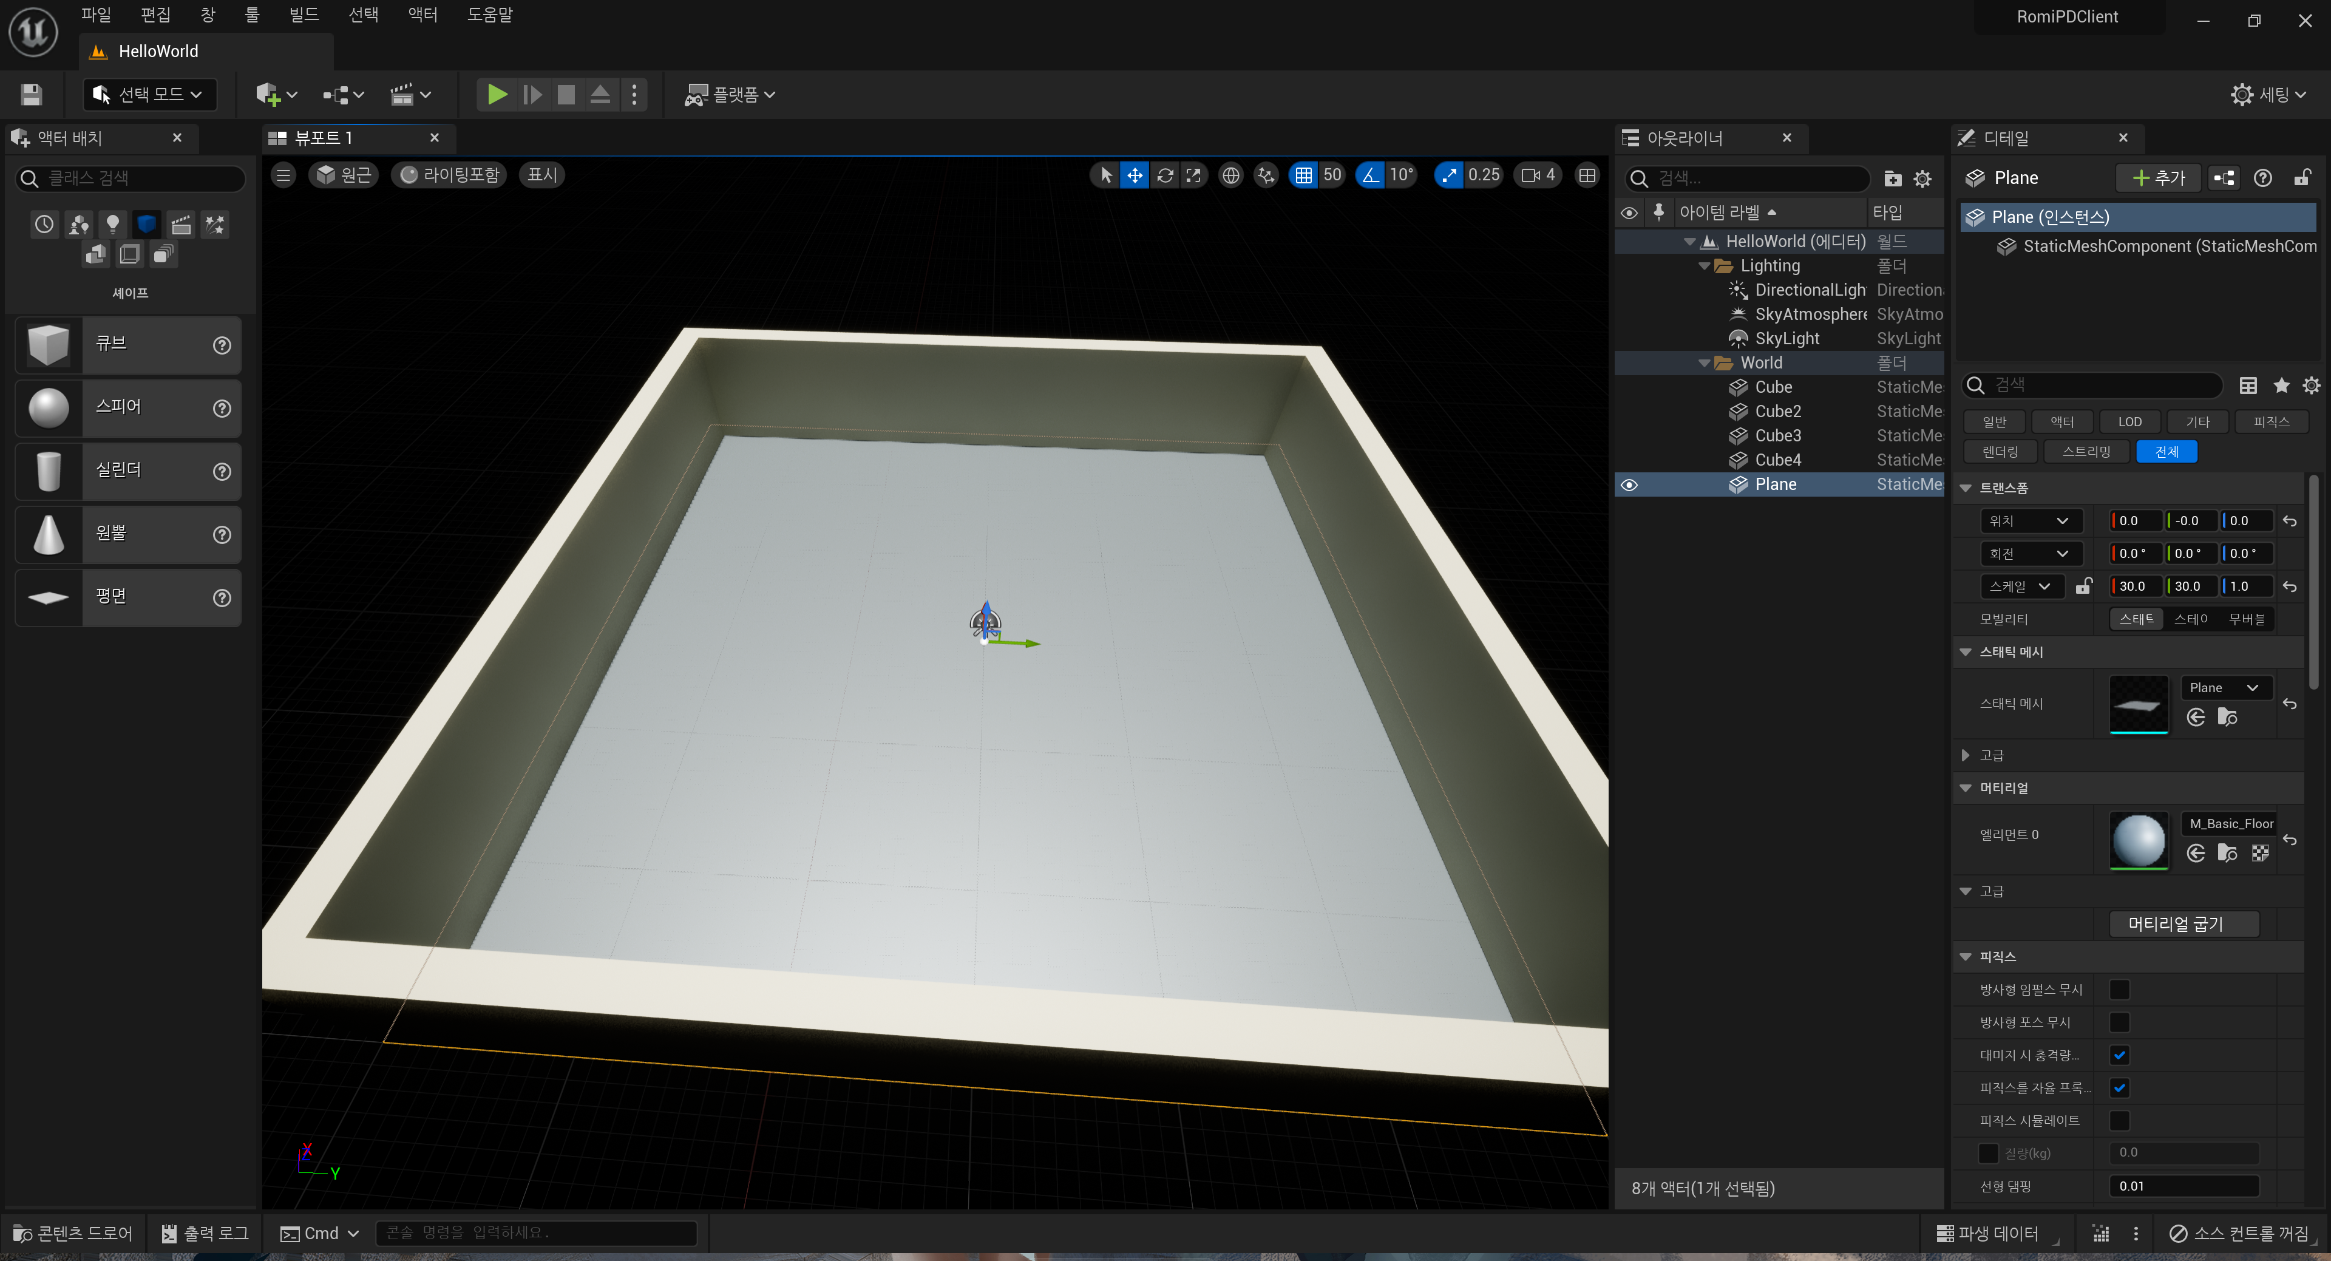
Task: Click Browse to Plane mesh asset icon
Action: 2227,717
